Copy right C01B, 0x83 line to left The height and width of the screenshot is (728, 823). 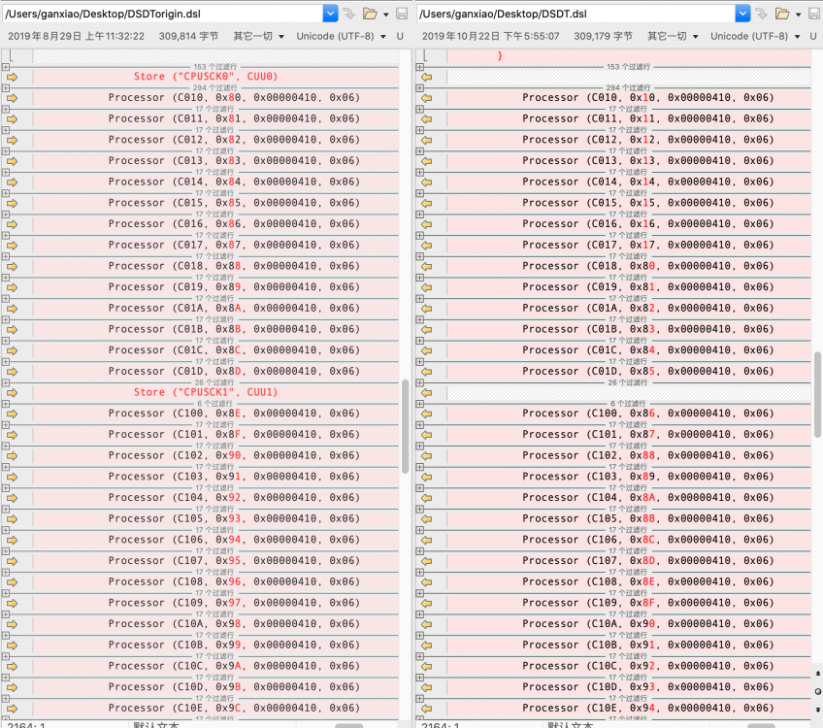(x=427, y=330)
